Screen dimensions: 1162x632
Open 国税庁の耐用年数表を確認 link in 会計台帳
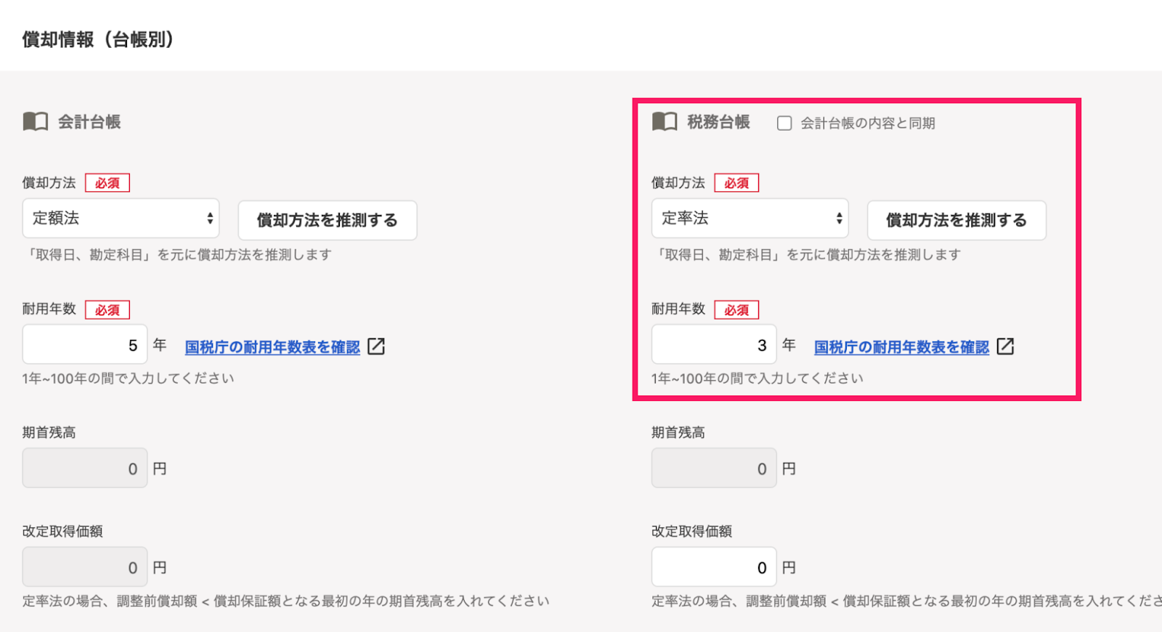click(272, 347)
